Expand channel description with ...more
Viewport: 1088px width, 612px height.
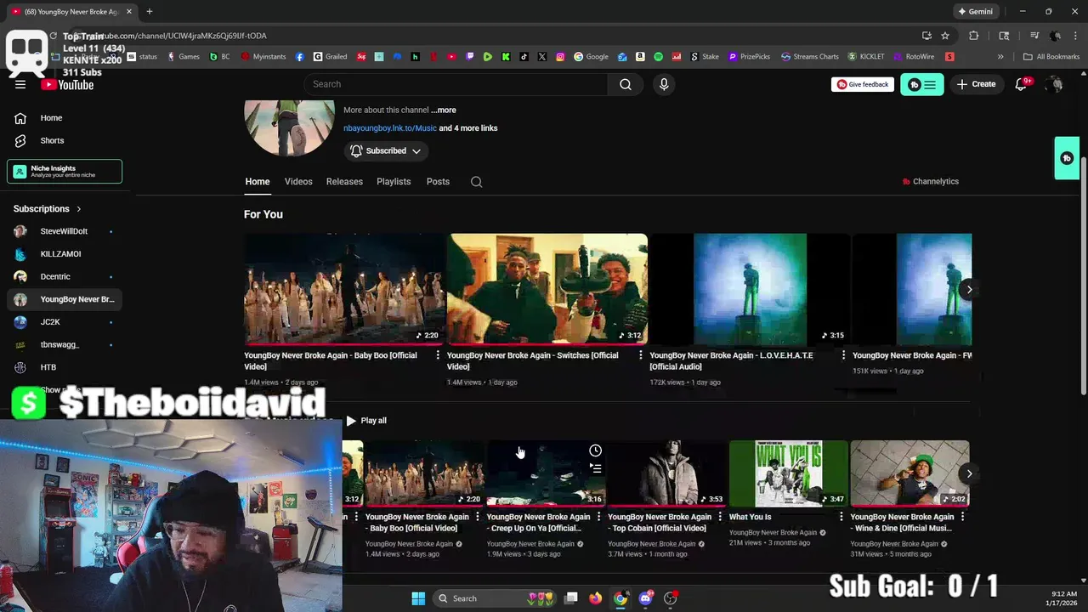(444, 110)
